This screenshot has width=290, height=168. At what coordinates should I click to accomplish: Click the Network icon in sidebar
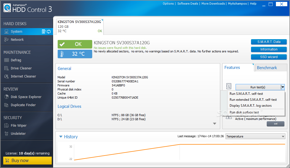click(x=6, y=39)
